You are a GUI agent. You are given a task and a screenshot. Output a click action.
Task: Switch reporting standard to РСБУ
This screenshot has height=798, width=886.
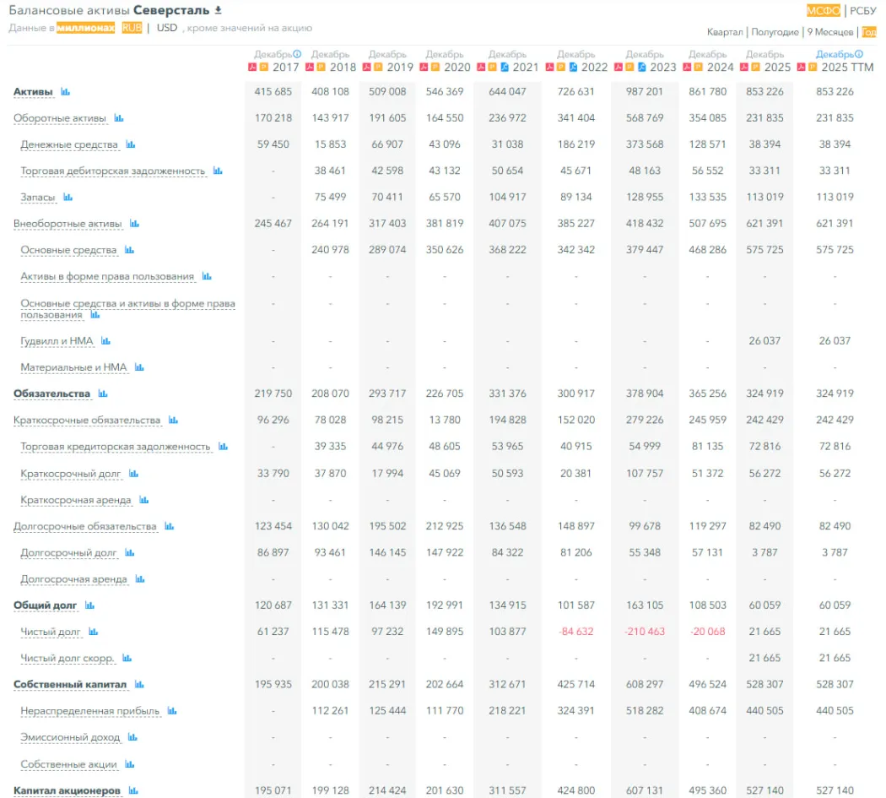(863, 11)
